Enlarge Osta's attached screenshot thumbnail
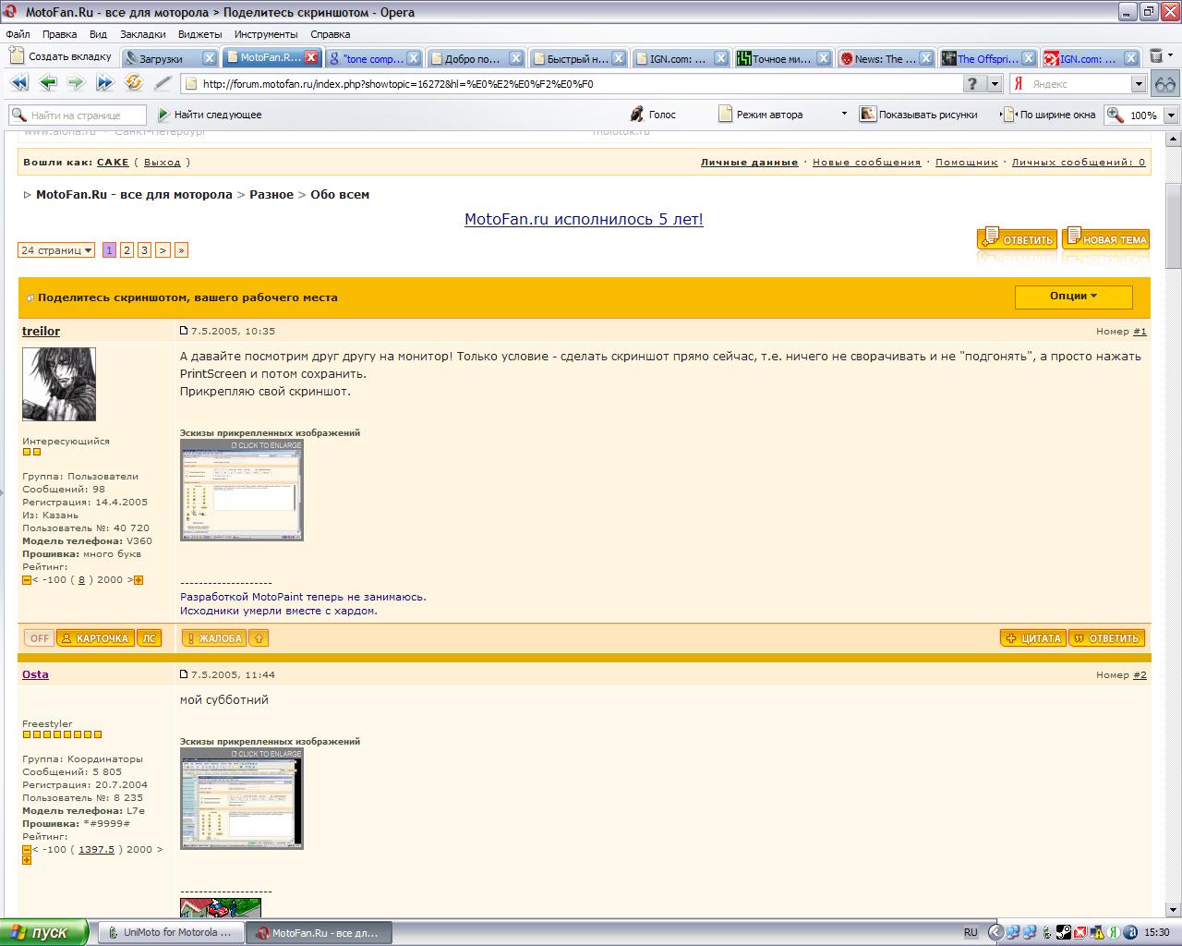The height and width of the screenshot is (946, 1182). click(x=241, y=798)
